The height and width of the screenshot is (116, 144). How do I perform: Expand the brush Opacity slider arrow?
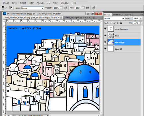[61, 8]
